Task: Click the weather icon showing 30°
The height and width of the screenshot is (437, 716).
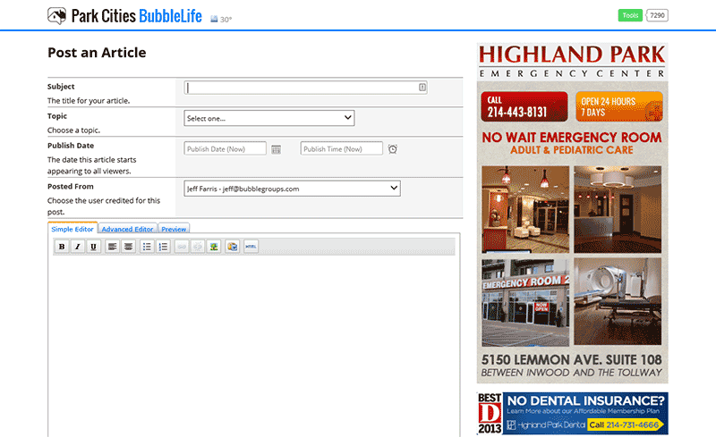Action: 214,19
